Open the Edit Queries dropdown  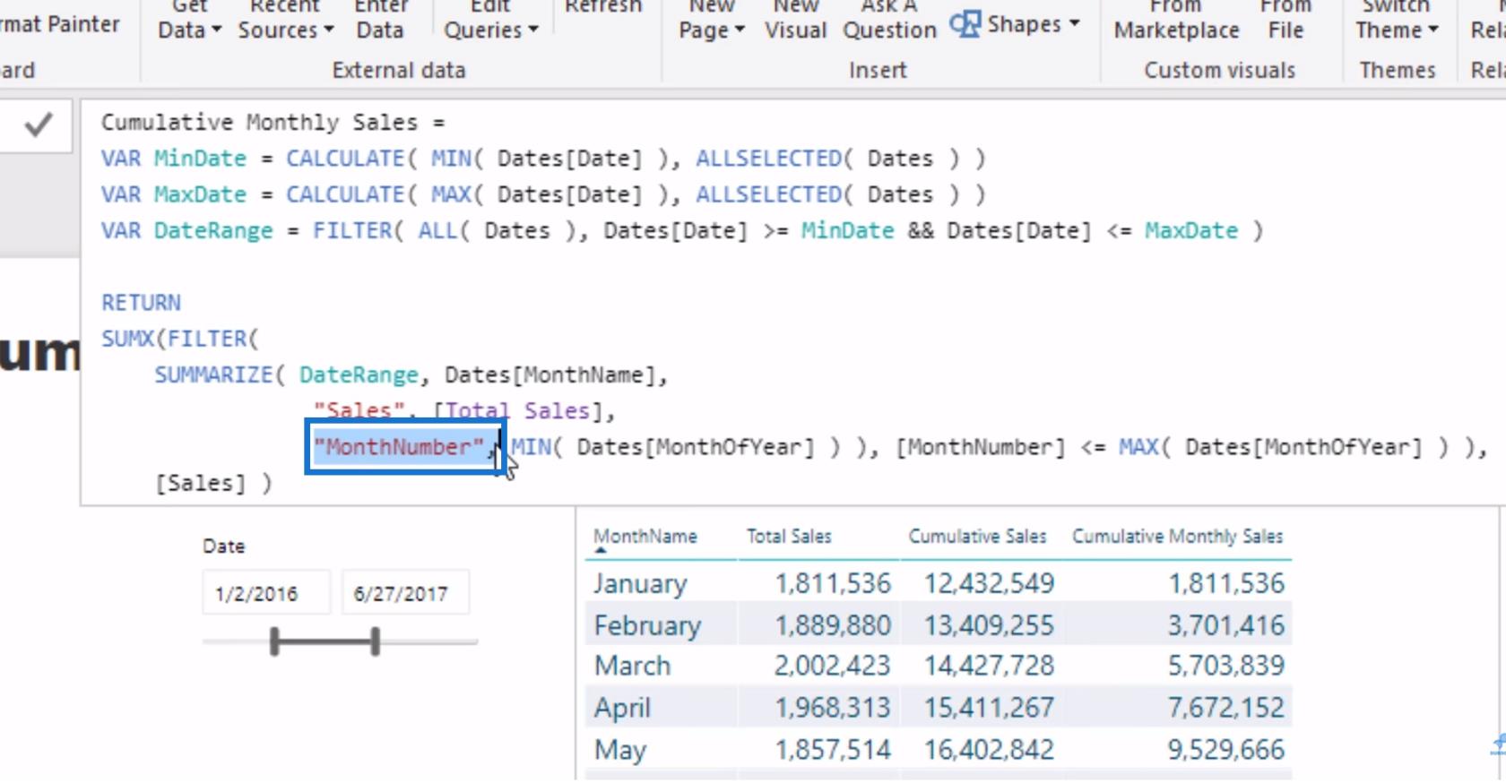point(491,20)
